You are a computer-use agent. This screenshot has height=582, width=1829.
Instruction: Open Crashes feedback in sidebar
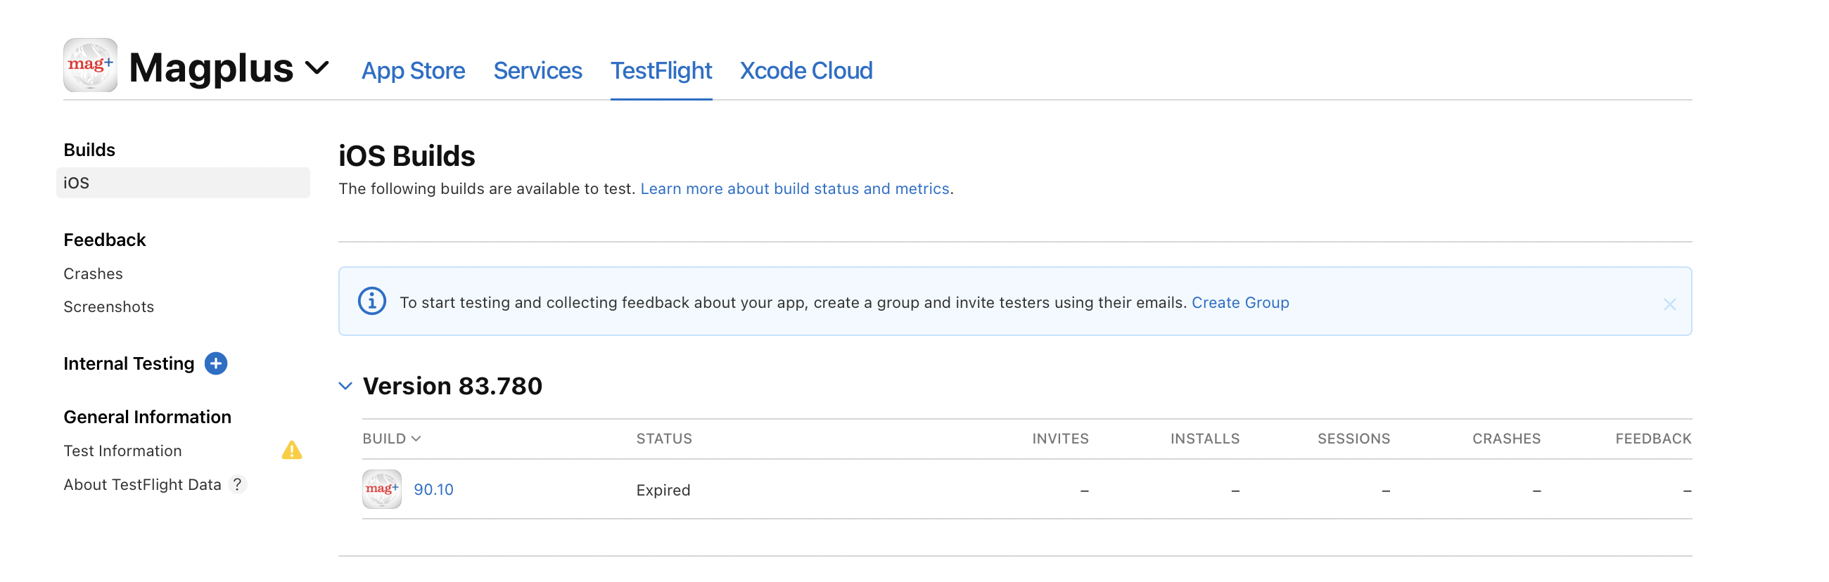93,274
